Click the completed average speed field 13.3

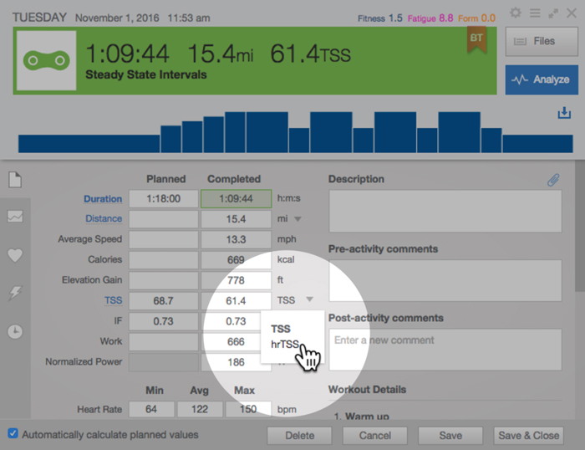click(236, 239)
